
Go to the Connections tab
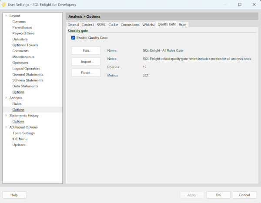[130, 25]
